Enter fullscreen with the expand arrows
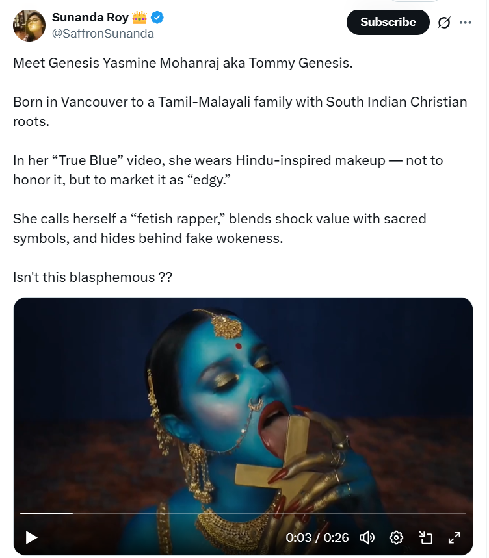This screenshot has height=558, width=489. pyautogui.click(x=455, y=537)
